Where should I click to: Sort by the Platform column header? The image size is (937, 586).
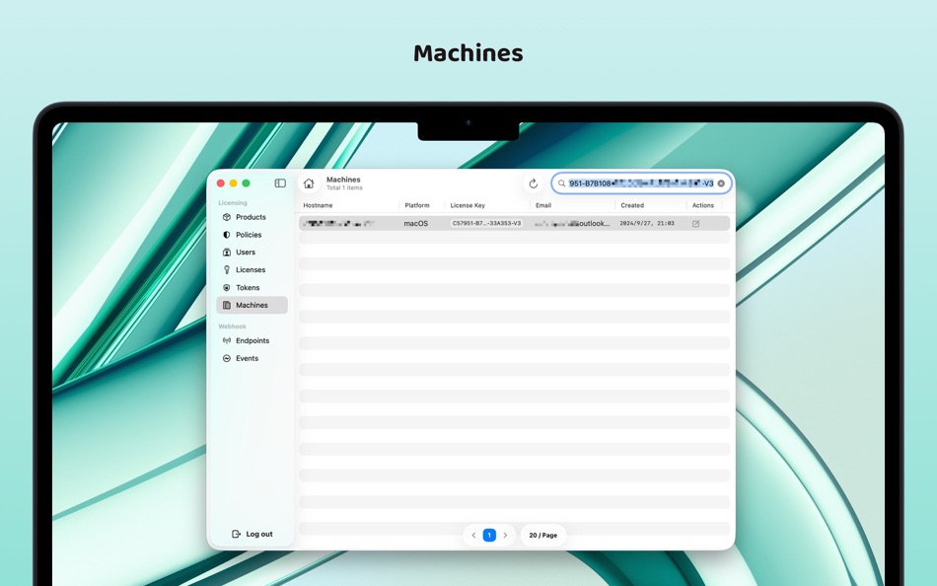click(x=417, y=205)
